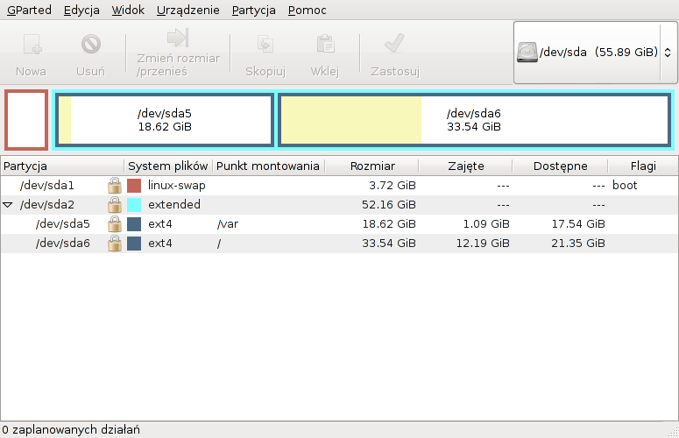Click the linux-swap red color swatch
The image size is (679, 438).
pos(134,186)
